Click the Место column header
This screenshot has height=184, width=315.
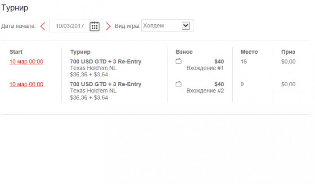(249, 52)
